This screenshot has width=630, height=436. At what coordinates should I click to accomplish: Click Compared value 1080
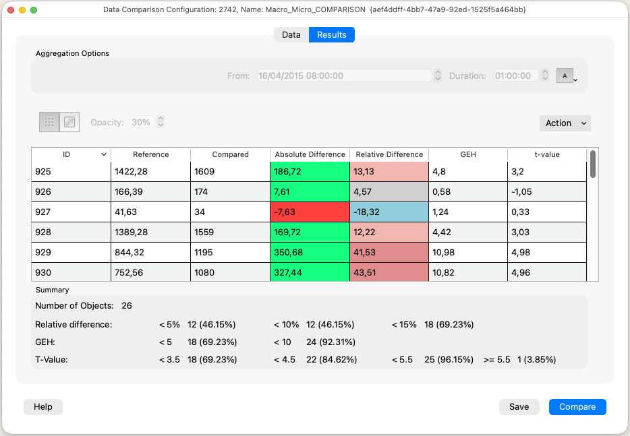pyautogui.click(x=230, y=272)
